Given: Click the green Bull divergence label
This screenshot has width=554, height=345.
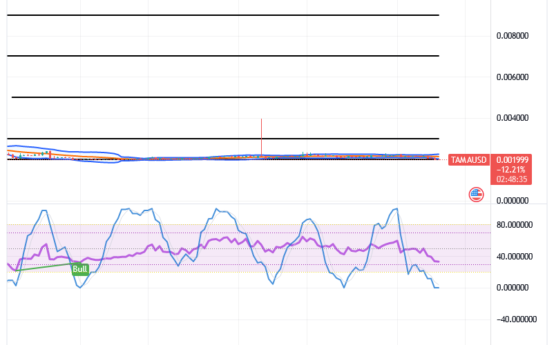Looking at the screenshot, I should (x=80, y=269).
